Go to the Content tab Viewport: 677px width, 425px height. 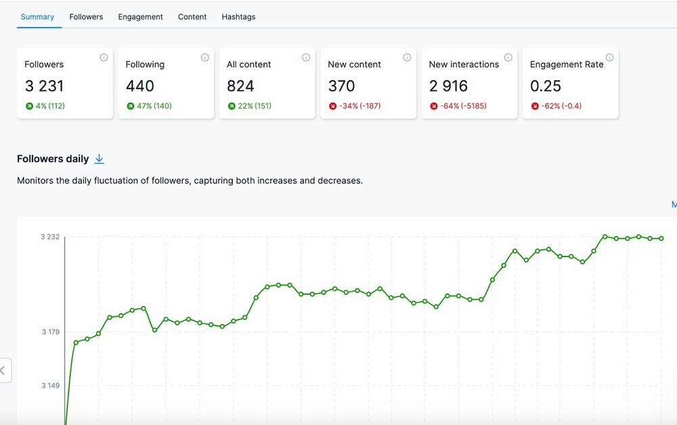pyautogui.click(x=192, y=17)
